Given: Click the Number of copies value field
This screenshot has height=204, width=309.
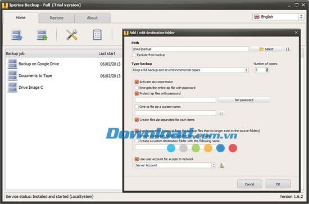Looking at the screenshot, I should [x=260, y=70].
